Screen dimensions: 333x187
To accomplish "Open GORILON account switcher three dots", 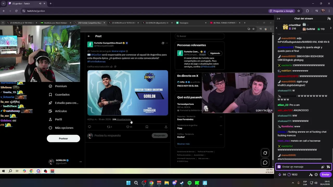I will pos(81,162).
